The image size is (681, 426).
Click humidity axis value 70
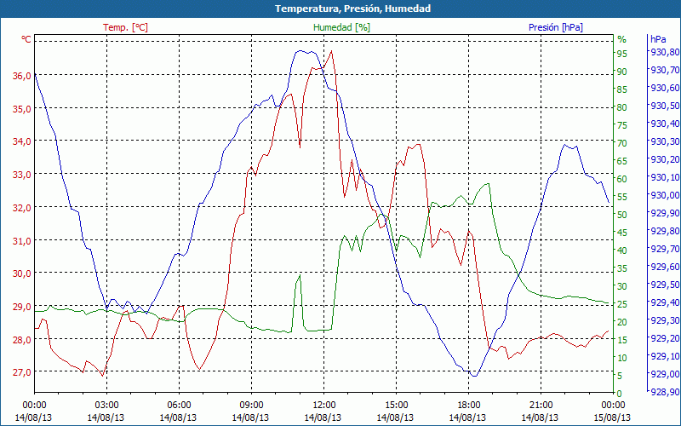click(x=622, y=143)
